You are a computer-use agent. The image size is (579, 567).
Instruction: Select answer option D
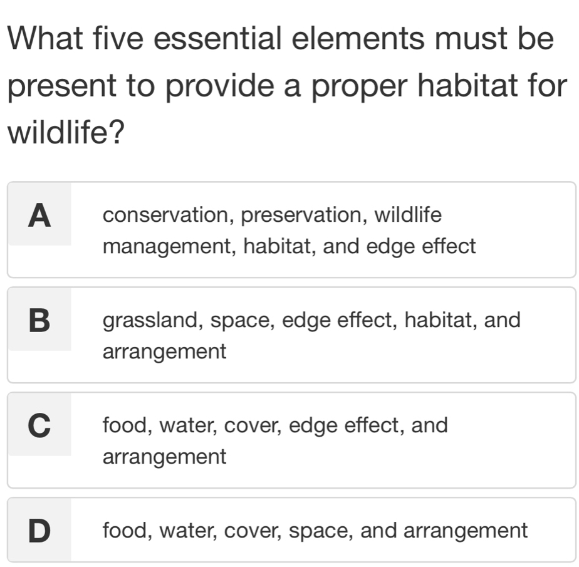click(x=288, y=530)
